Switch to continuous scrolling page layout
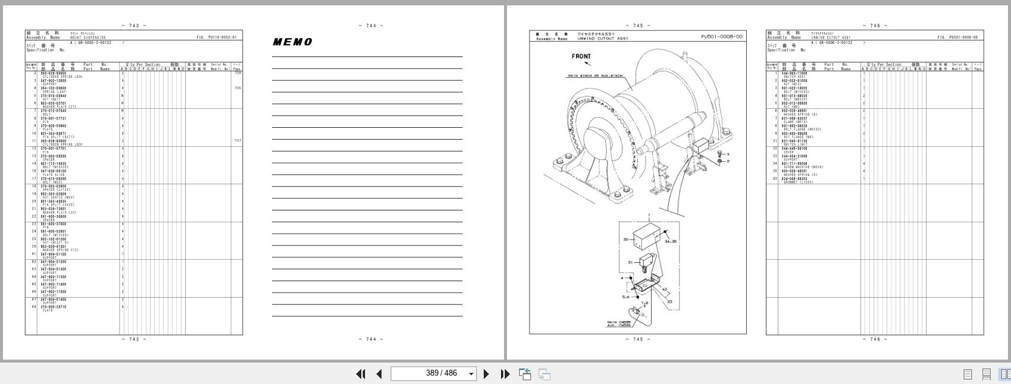 [986, 374]
